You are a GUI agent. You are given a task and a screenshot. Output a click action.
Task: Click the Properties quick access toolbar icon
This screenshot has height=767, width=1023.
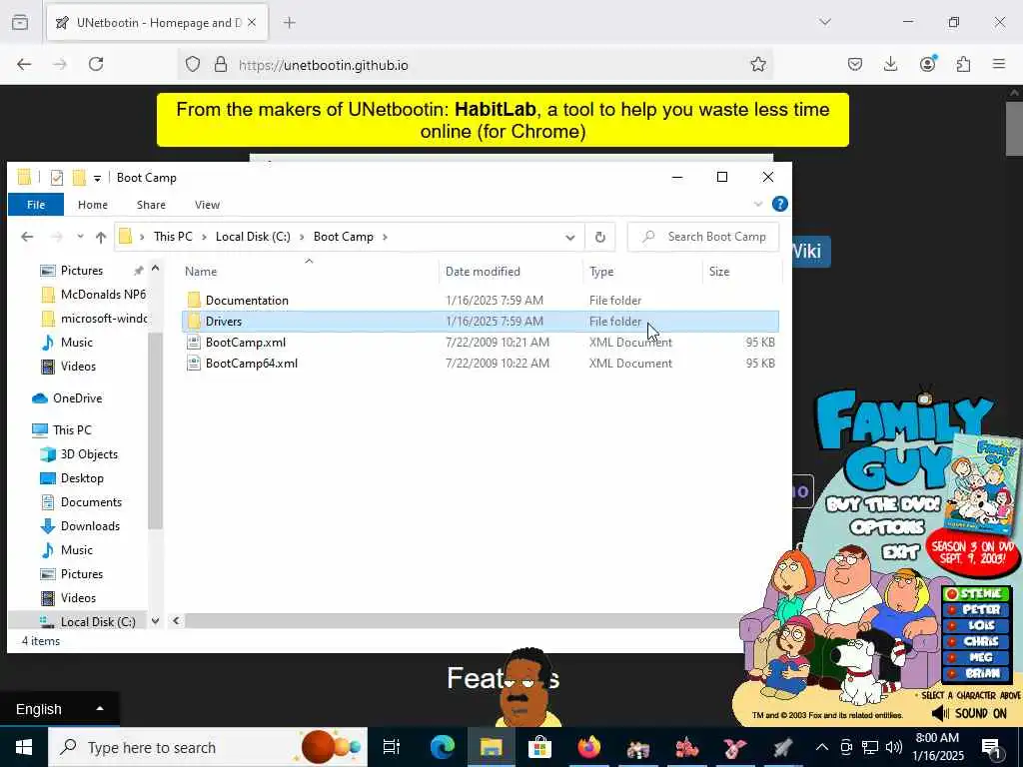[x=57, y=178]
